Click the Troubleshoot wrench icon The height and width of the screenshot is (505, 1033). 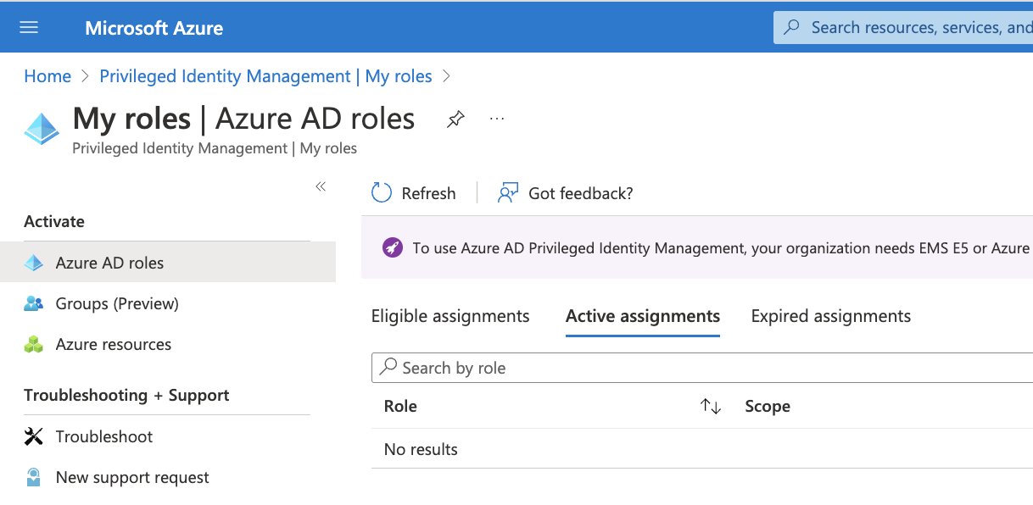coord(34,436)
